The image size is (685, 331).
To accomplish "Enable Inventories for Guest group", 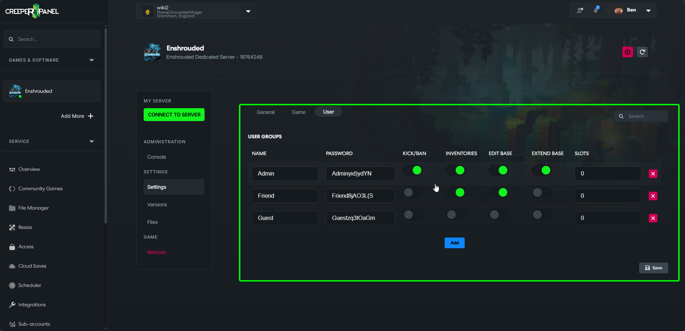I will 456,215.
